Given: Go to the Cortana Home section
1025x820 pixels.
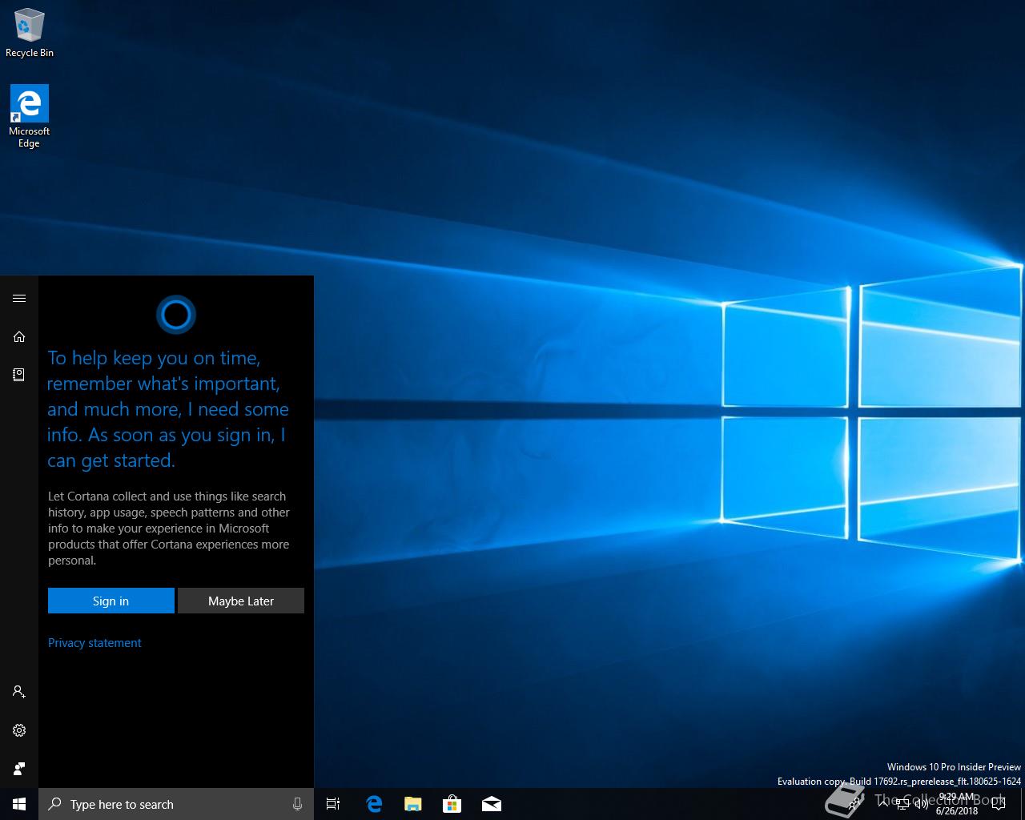Looking at the screenshot, I should (x=19, y=337).
